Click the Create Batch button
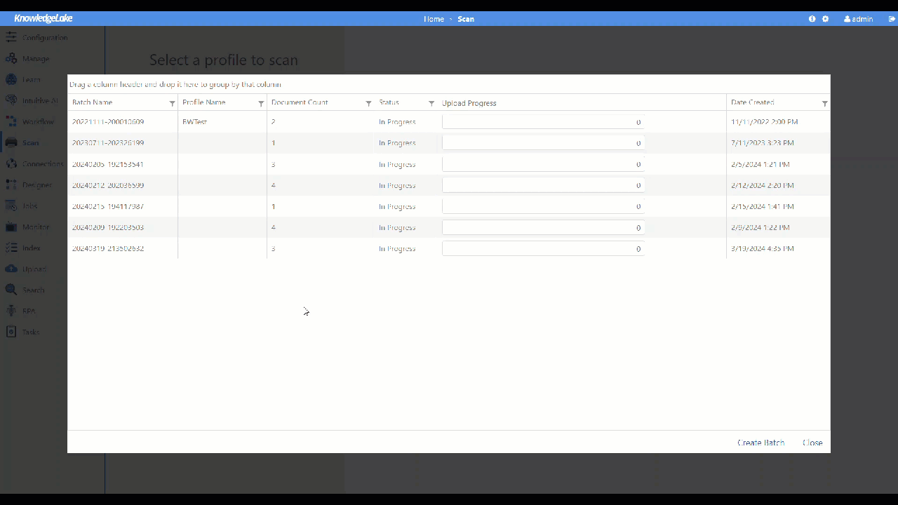898x505 pixels. (760, 443)
